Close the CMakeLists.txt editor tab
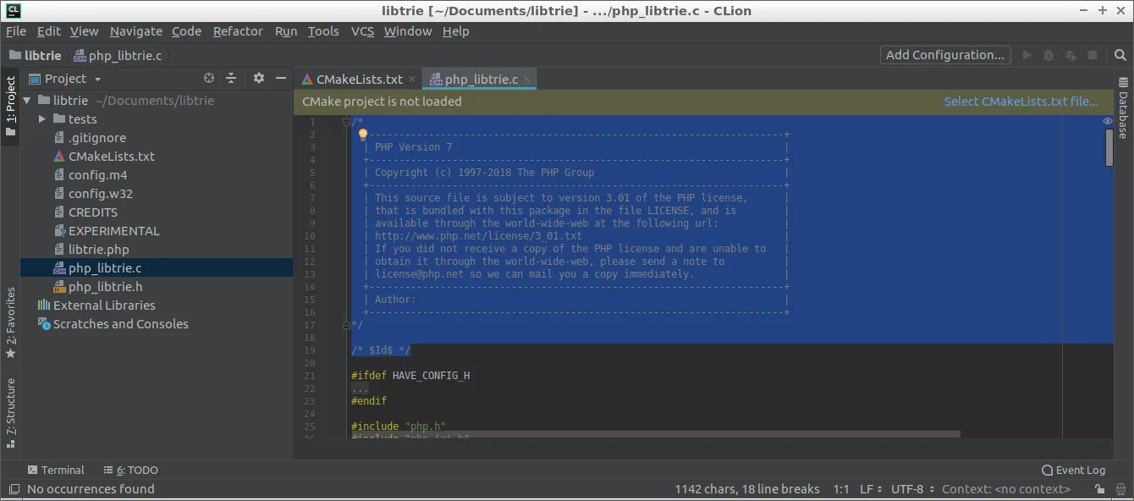Screen dimensions: 1134x501 412,80
